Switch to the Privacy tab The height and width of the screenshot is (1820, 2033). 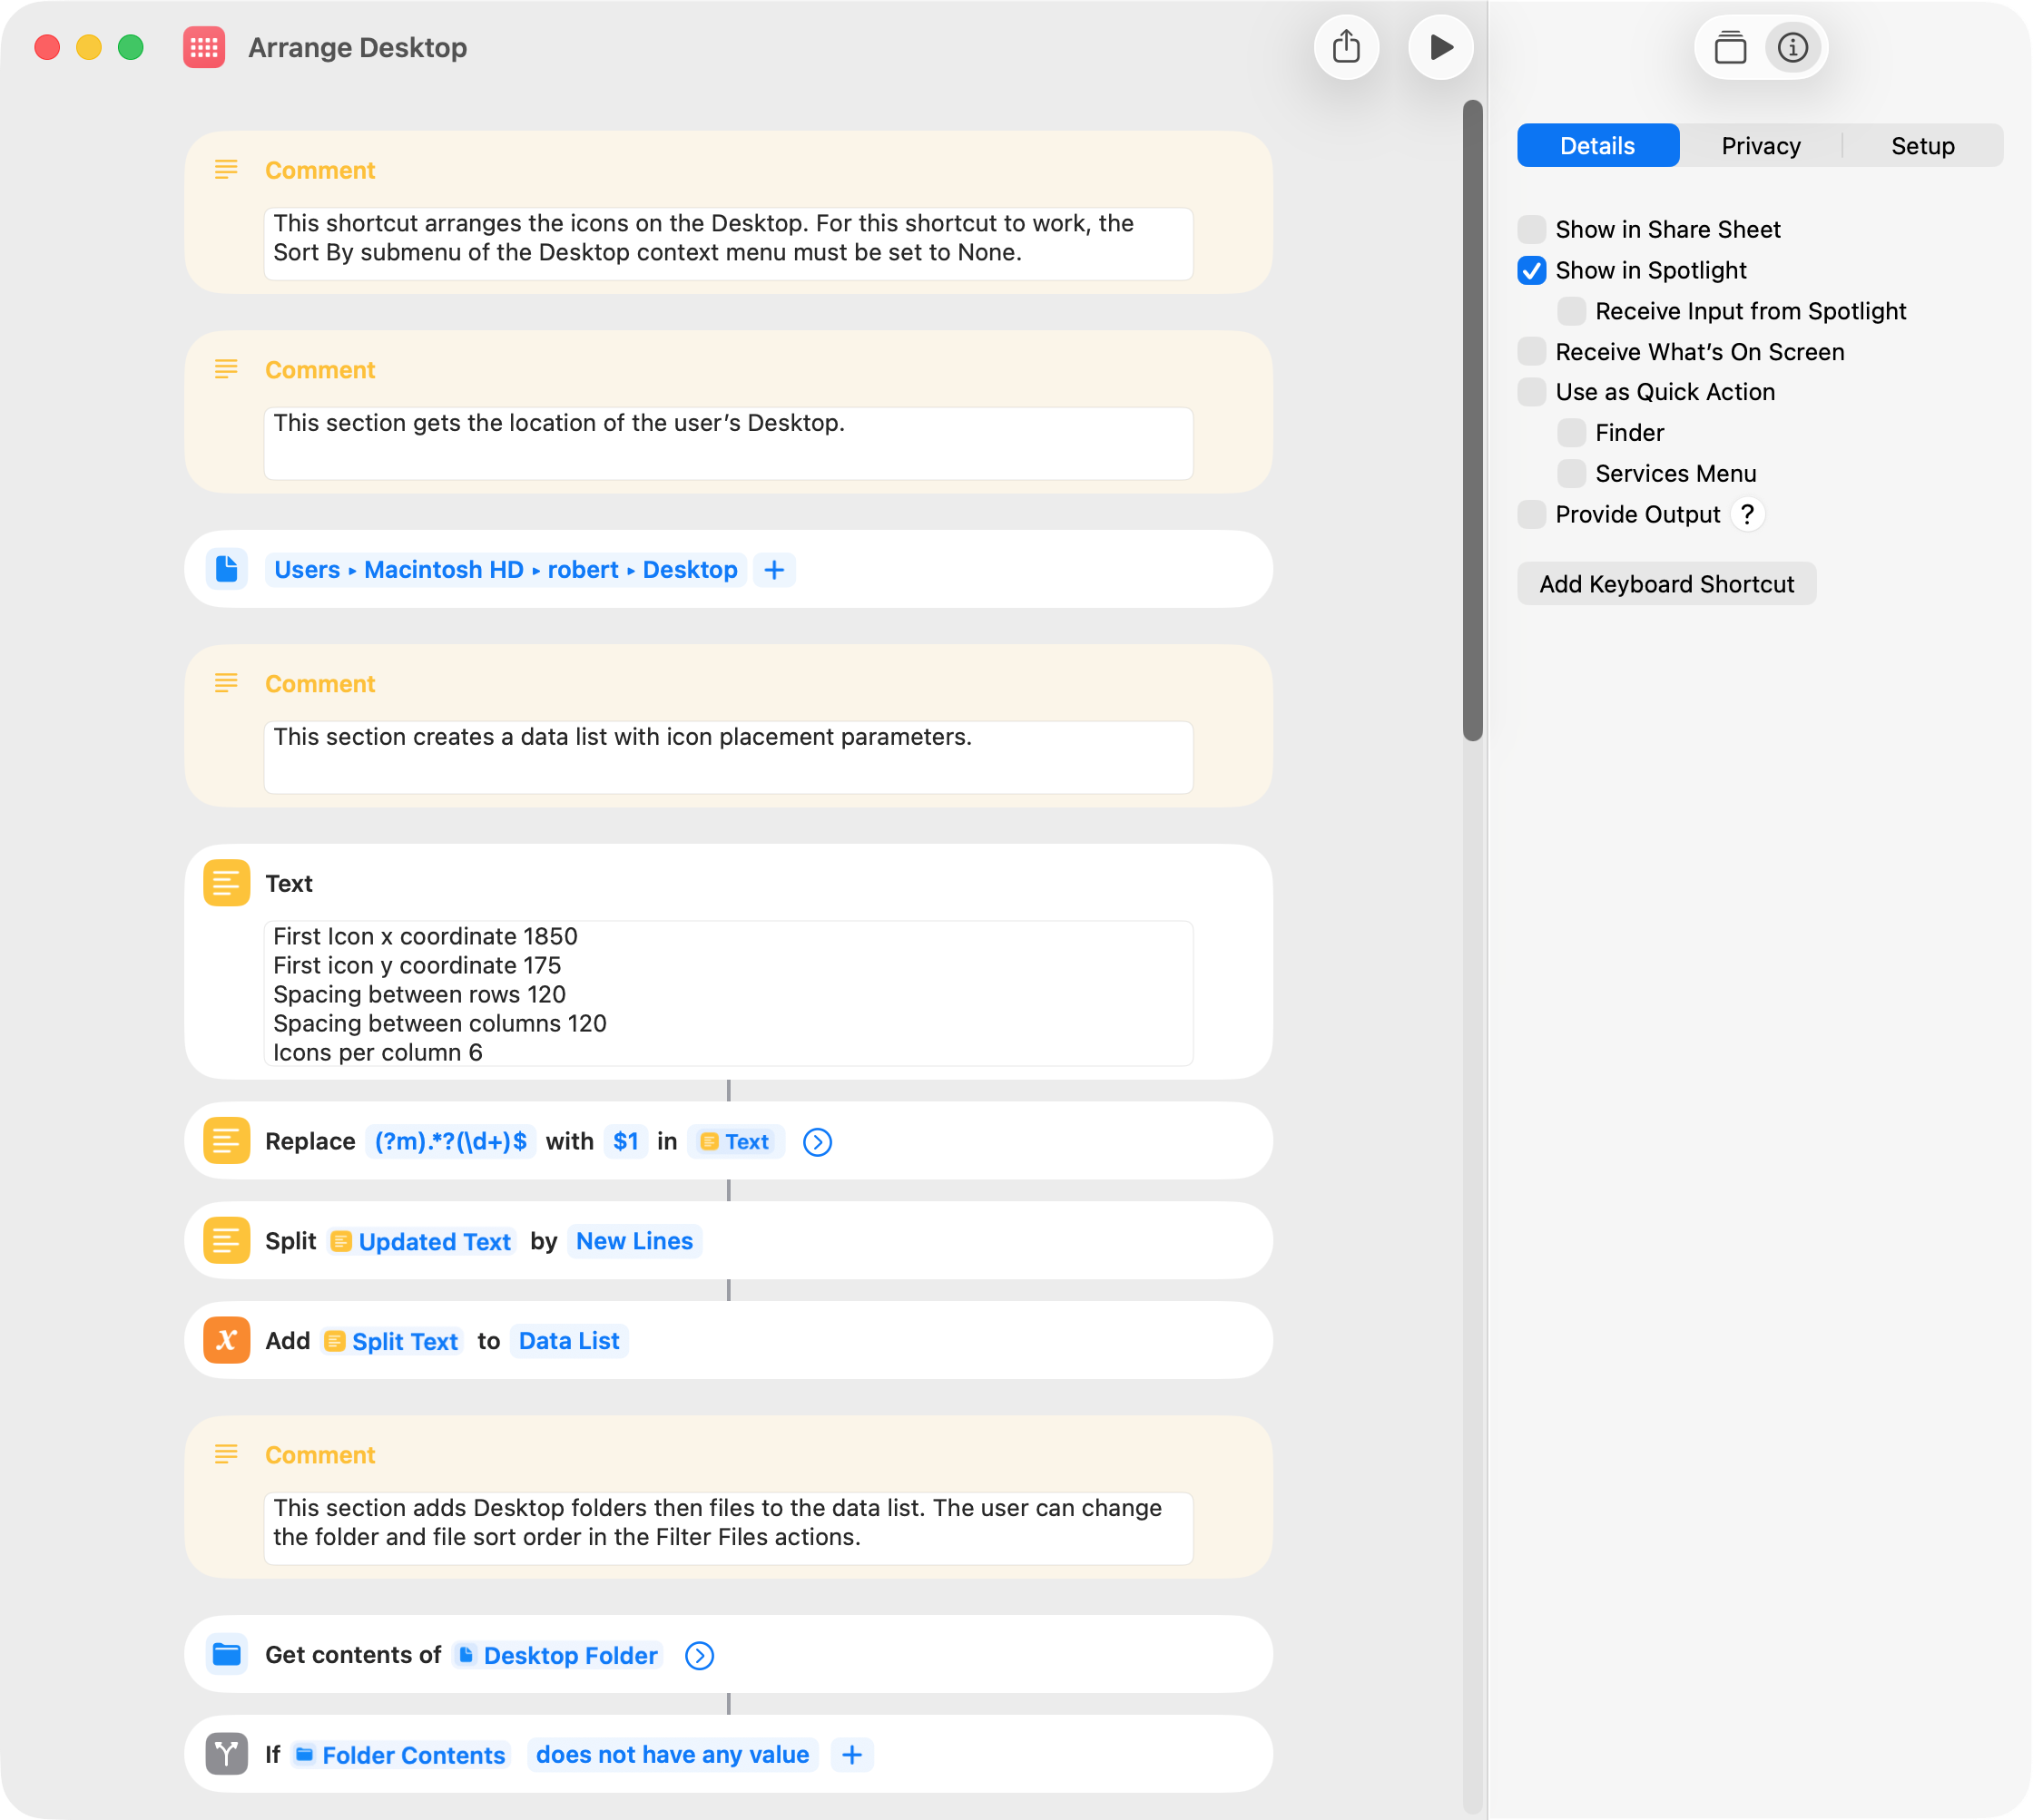pyautogui.click(x=1760, y=146)
